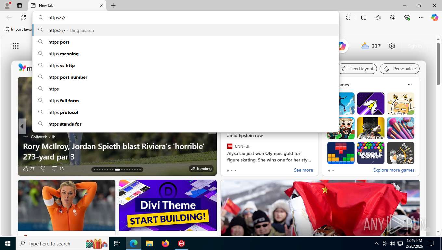Choose the 'https meaning' suggestion

[186, 54]
